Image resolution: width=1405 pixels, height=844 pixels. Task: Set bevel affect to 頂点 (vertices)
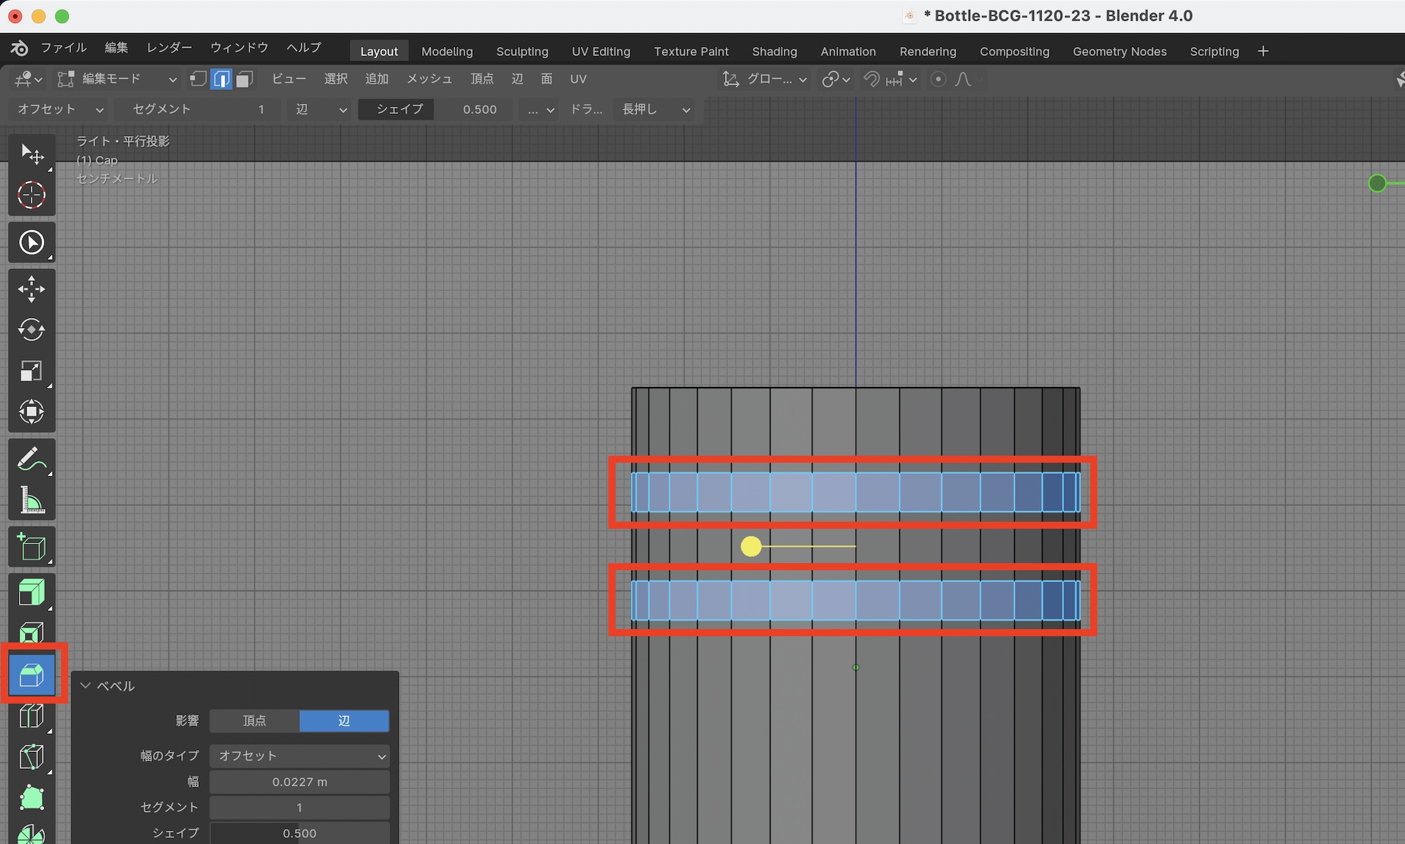pos(254,721)
